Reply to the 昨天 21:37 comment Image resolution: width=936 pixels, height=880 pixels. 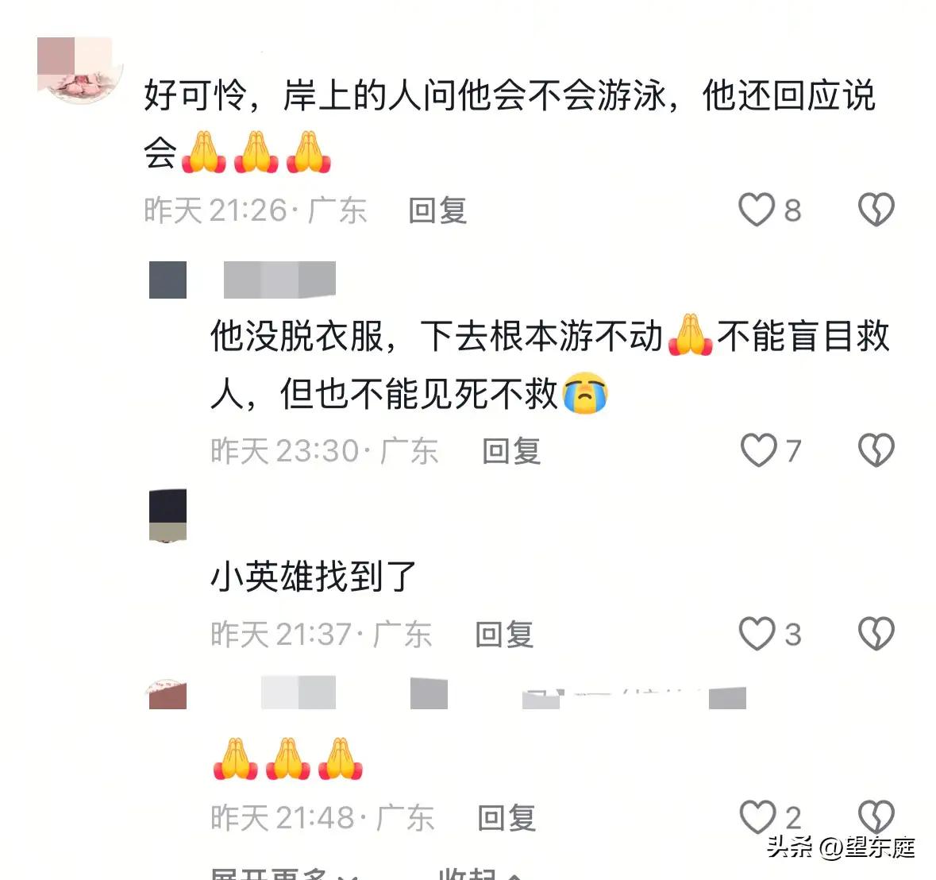tap(504, 634)
